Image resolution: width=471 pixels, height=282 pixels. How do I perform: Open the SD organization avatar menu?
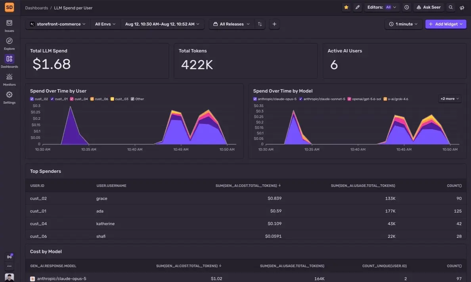[x=9, y=7]
